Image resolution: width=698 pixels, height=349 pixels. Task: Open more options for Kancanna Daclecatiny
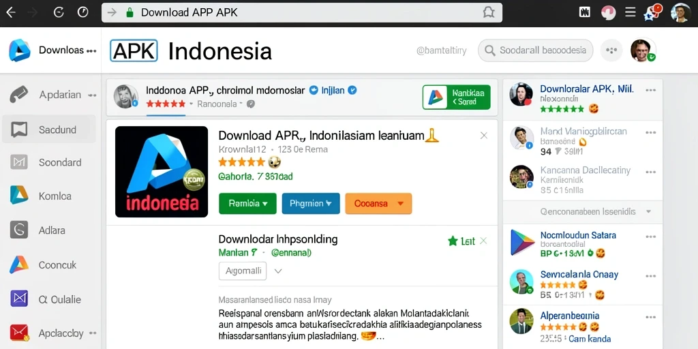coord(650,171)
